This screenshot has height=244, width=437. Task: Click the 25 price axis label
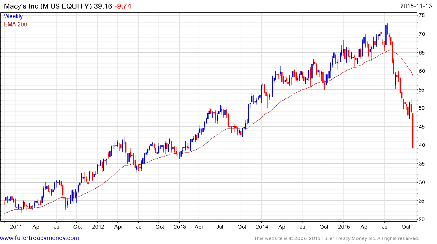(x=422, y=201)
